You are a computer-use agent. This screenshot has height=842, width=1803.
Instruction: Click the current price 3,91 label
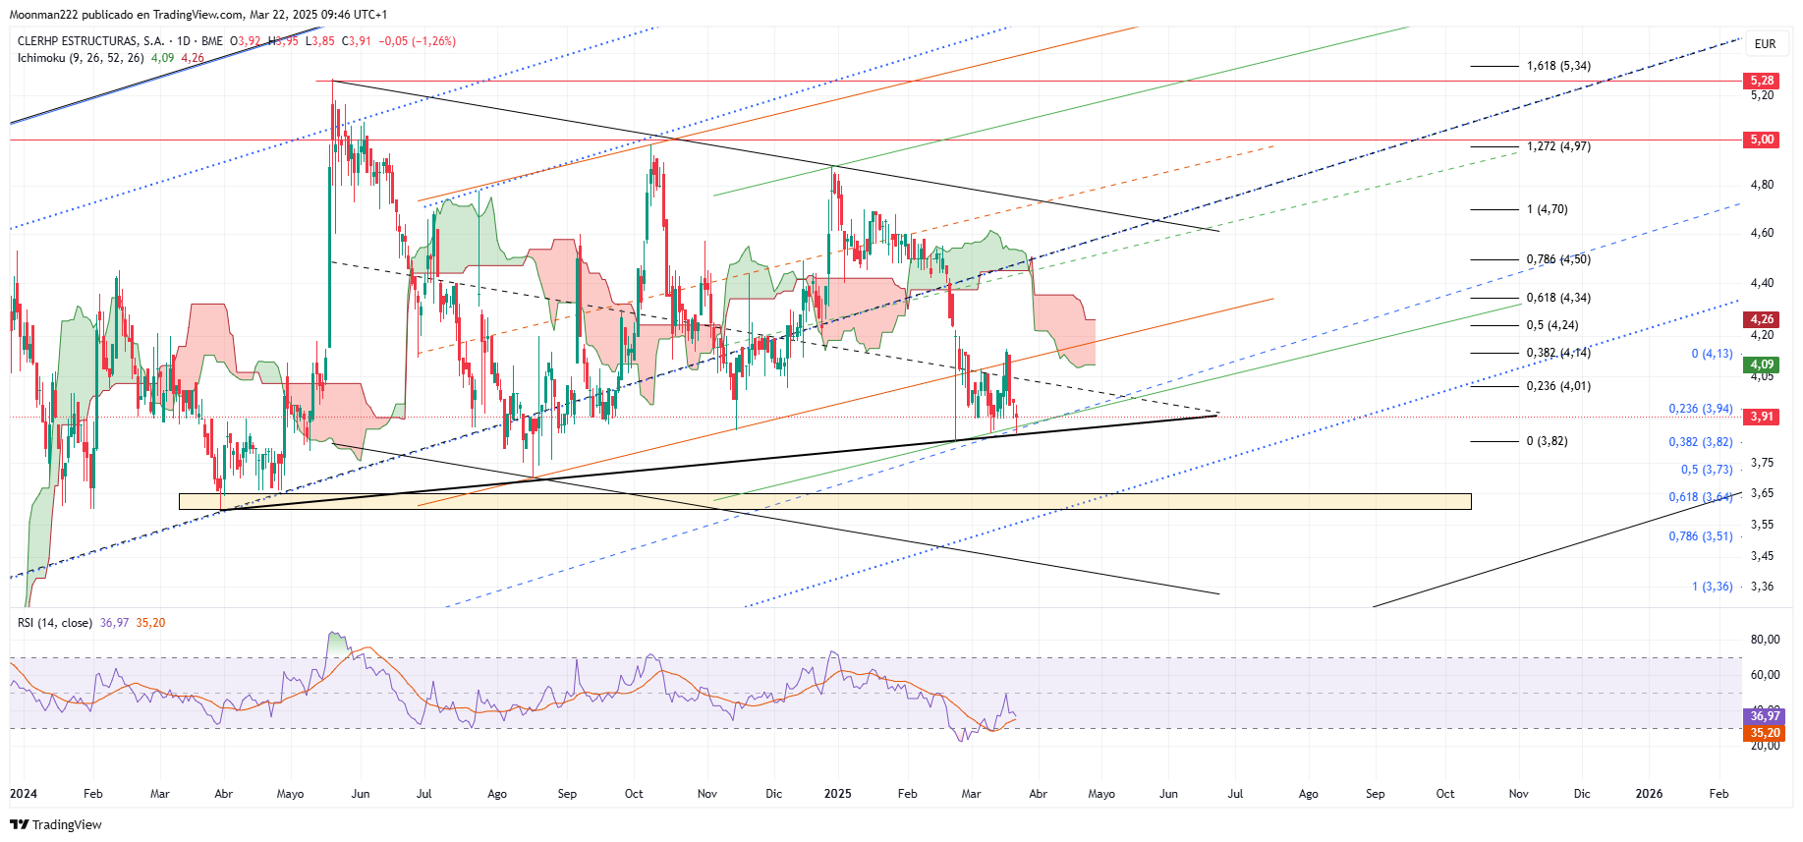coord(1762,417)
